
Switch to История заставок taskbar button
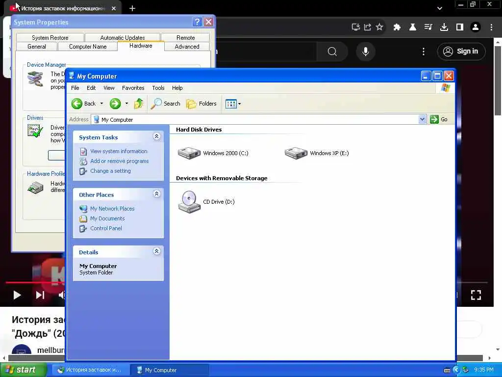click(90, 370)
